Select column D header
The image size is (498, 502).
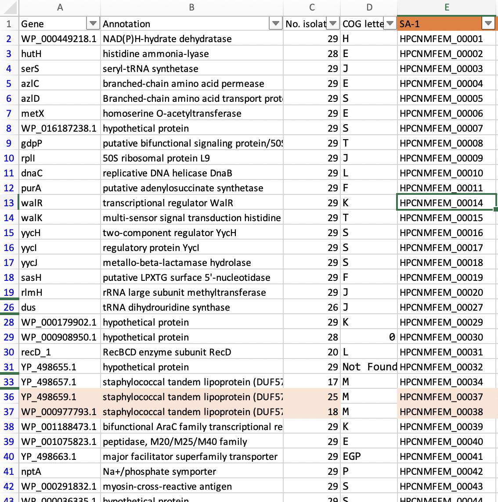369,8
